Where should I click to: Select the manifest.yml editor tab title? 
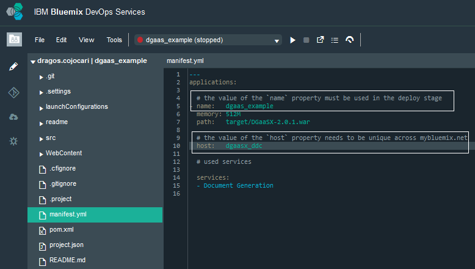(185, 61)
